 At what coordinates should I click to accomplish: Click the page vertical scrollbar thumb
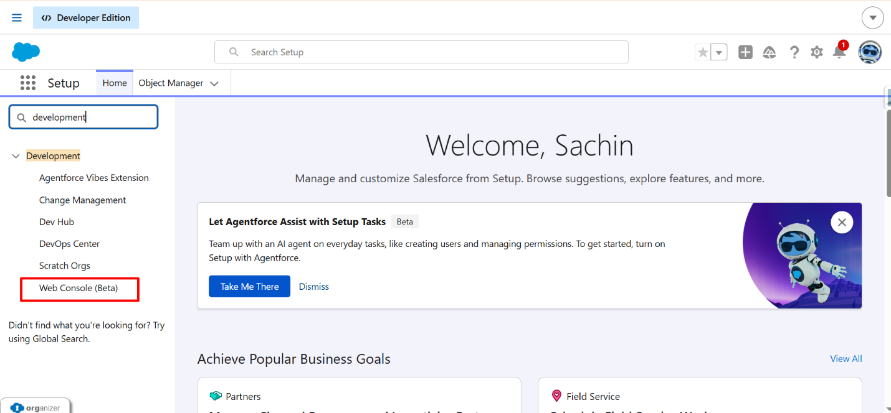[x=887, y=154]
